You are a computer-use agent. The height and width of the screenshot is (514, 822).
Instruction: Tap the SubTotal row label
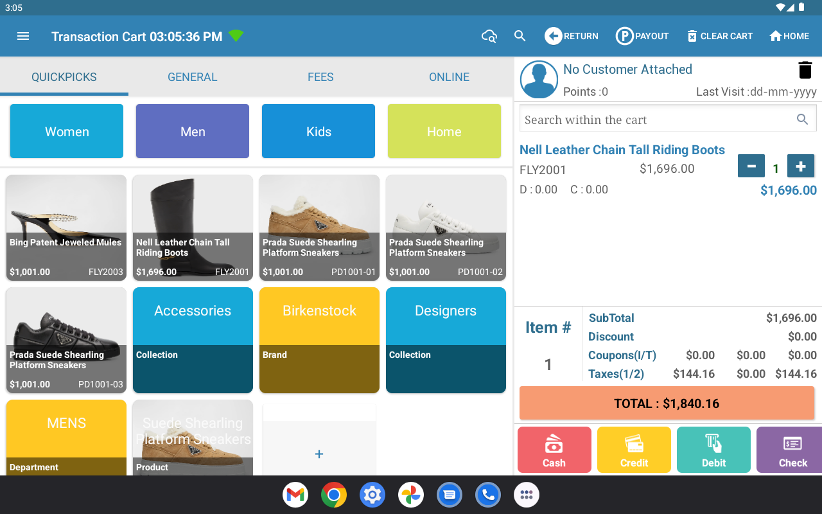tap(611, 318)
